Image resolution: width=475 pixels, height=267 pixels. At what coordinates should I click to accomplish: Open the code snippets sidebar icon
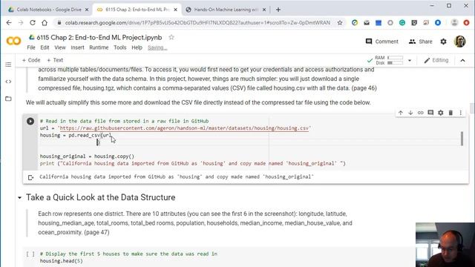8,82
